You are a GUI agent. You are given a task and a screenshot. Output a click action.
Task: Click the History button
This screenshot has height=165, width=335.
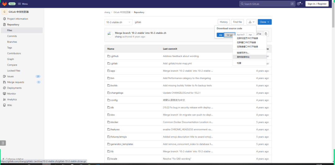point(224,22)
